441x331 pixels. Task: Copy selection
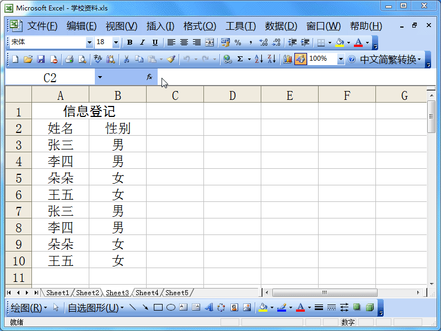139,59
